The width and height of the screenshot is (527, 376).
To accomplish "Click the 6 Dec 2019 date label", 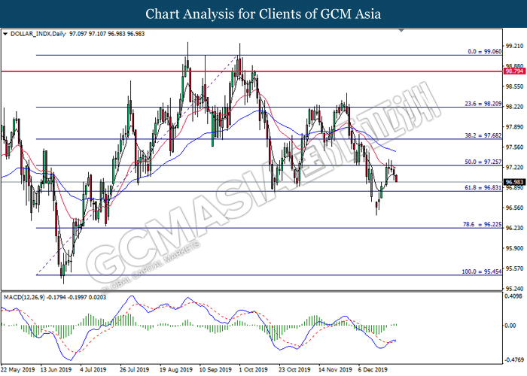I will (x=373, y=370).
